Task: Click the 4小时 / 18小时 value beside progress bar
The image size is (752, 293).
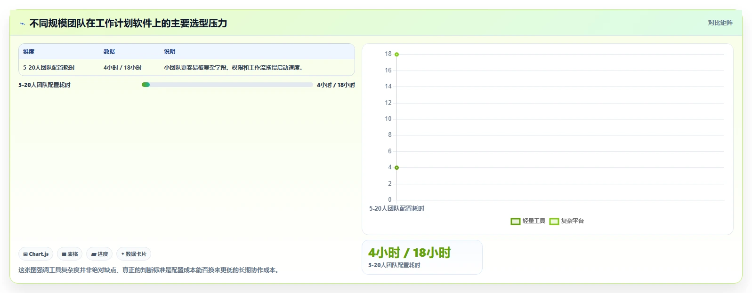Action: coord(336,85)
